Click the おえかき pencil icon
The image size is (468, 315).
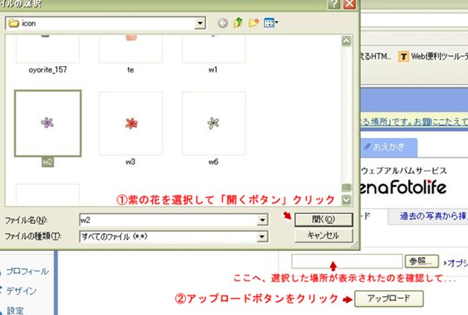367,147
